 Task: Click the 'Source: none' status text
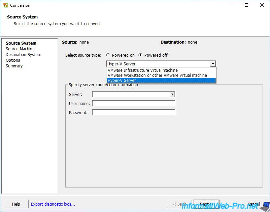(x=75, y=42)
